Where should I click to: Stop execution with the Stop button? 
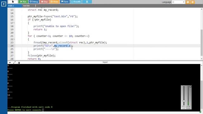(44, 2)
